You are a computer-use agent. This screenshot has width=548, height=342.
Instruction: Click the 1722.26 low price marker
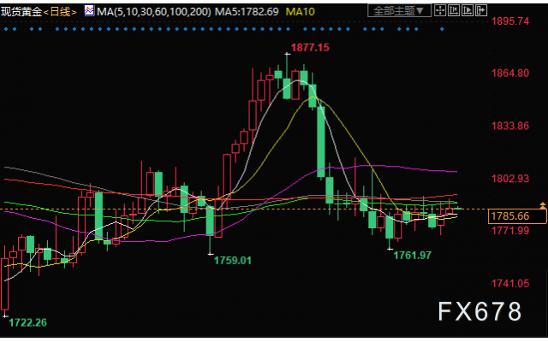coord(27,322)
